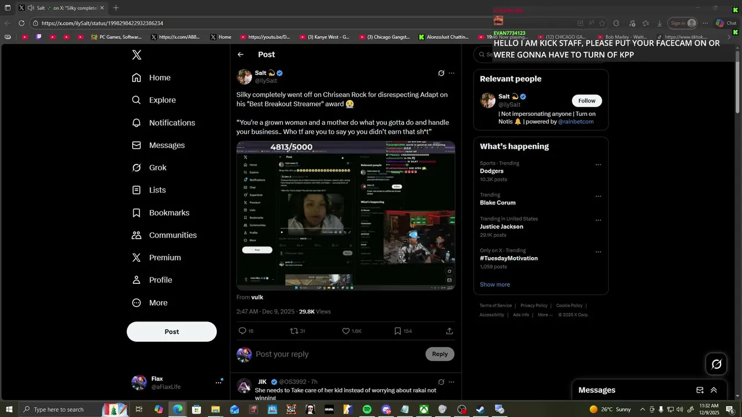Open the Privacy Policy footer link
The image size is (742, 417).
click(534, 306)
